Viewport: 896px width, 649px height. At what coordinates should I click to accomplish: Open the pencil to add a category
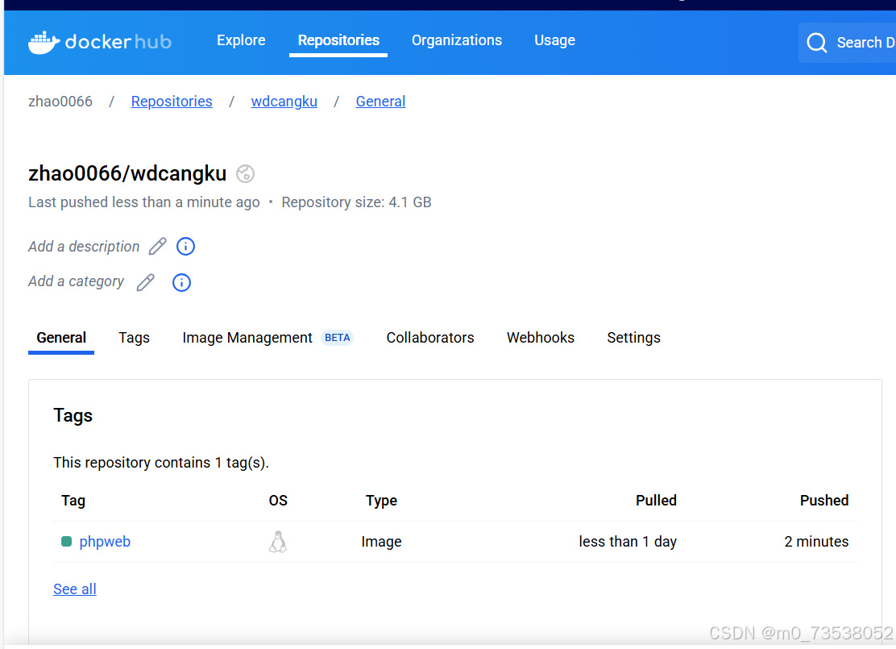coord(145,282)
